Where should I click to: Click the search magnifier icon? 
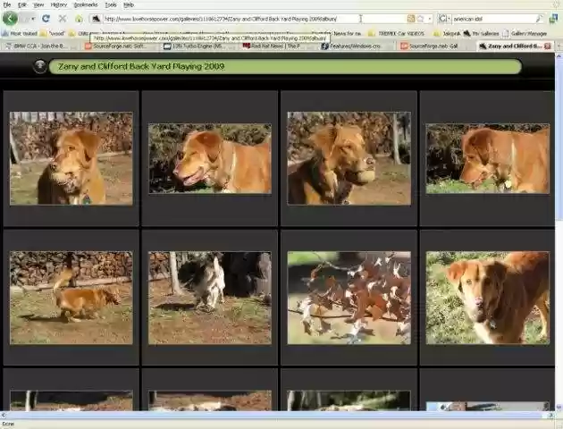539,18
